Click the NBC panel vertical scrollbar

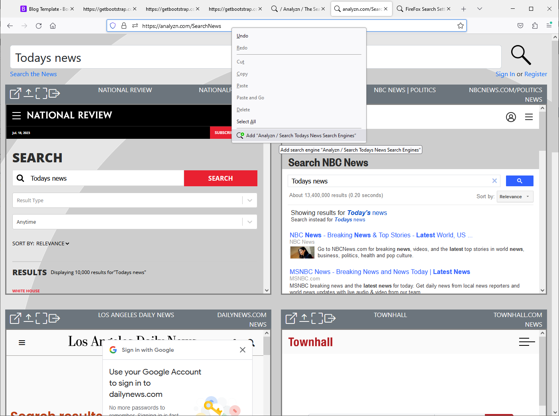point(542,199)
